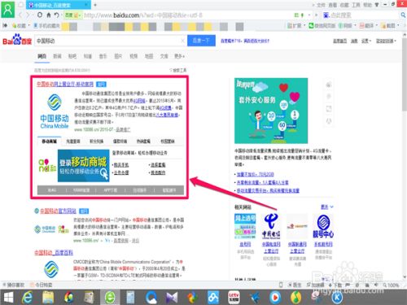Click the China Mobile logo in first result
Viewport: 407px width, 305px height.
pos(55,111)
